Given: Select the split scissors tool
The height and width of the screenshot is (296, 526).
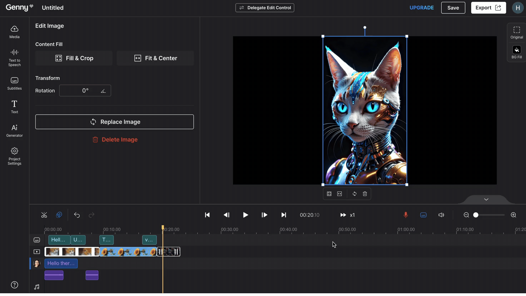Looking at the screenshot, I should point(44,215).
